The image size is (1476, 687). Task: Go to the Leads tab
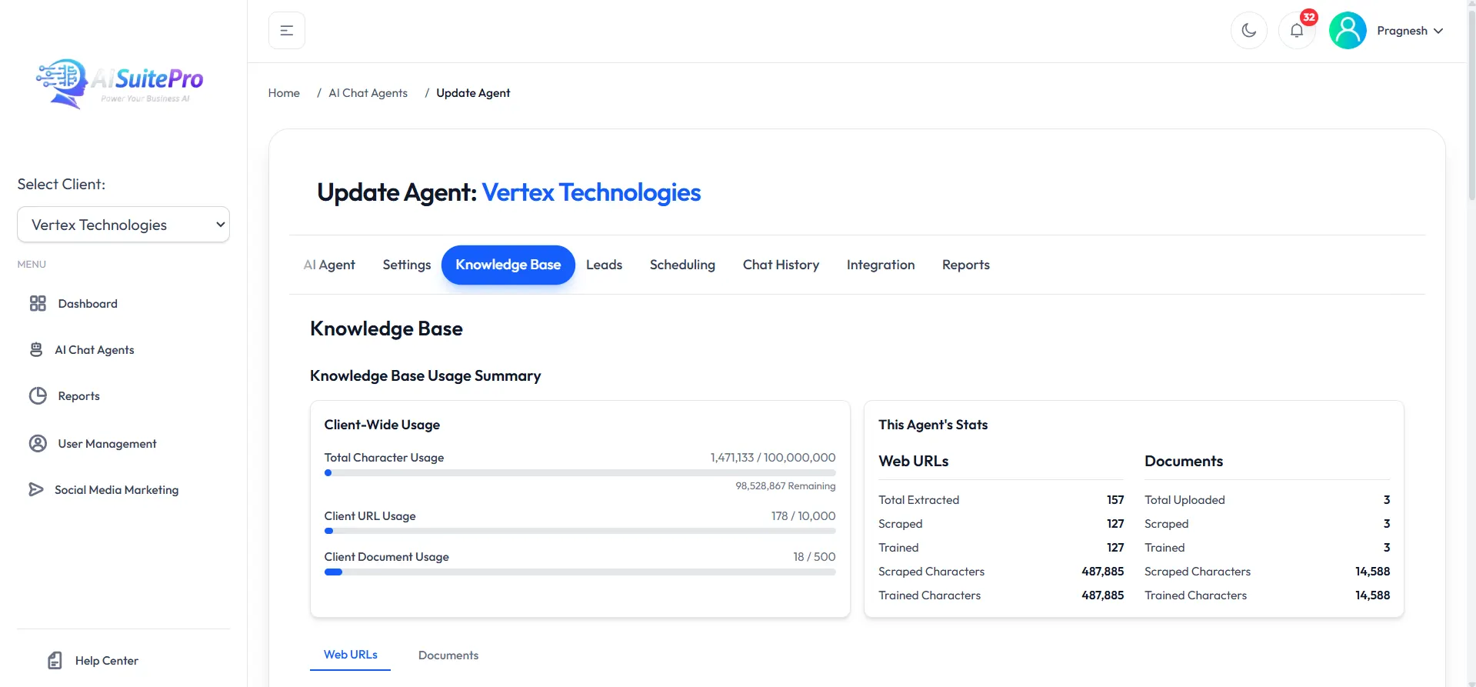point(604,265)
